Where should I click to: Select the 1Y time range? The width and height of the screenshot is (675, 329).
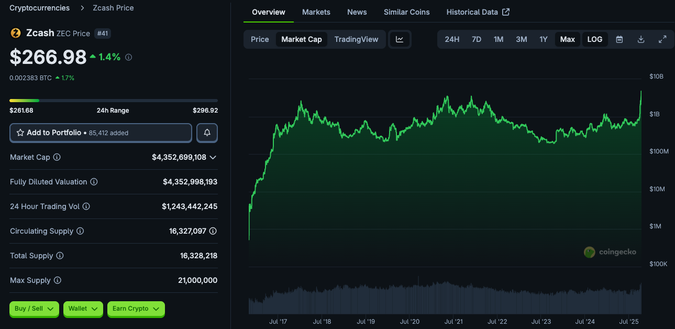544,39
